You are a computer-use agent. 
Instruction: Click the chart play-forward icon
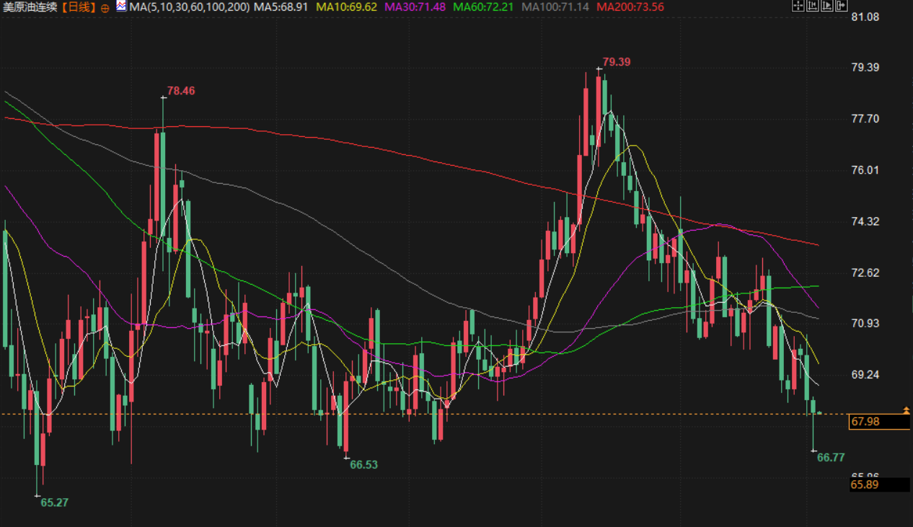tap(827, 6)
